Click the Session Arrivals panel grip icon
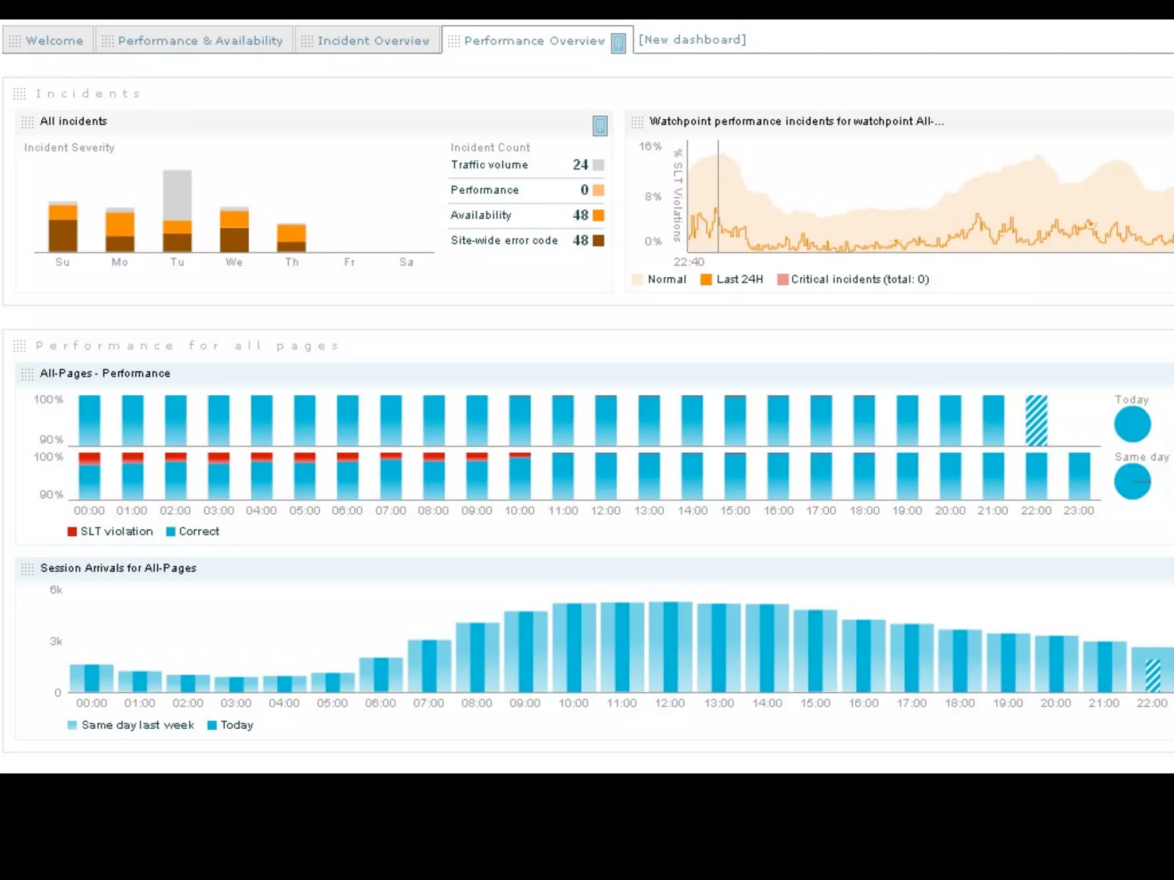Image resolution: width=1174 pixels, height=880 pixels. click(x=28, y=569)
